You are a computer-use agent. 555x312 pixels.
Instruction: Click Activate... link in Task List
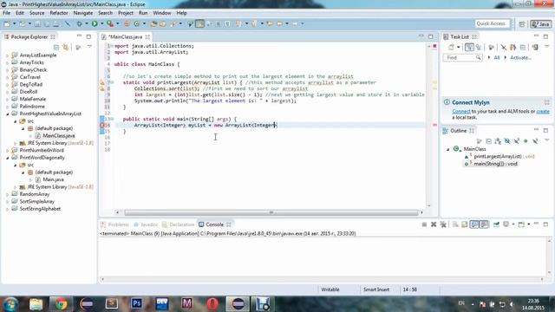point(520,58)
